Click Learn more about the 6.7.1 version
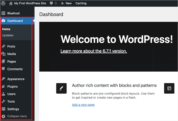Viewport: 178px width, 121px height. (x=93, y=51)
